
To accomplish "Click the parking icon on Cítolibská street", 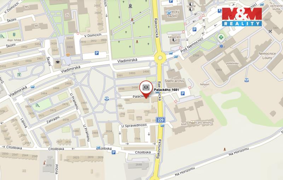I will (x=113, y=152).
